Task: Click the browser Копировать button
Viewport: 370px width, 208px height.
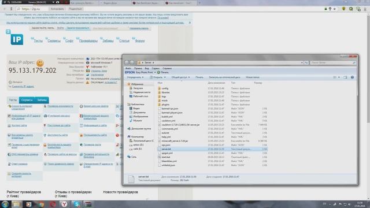Action: click(x=57, y=9)
